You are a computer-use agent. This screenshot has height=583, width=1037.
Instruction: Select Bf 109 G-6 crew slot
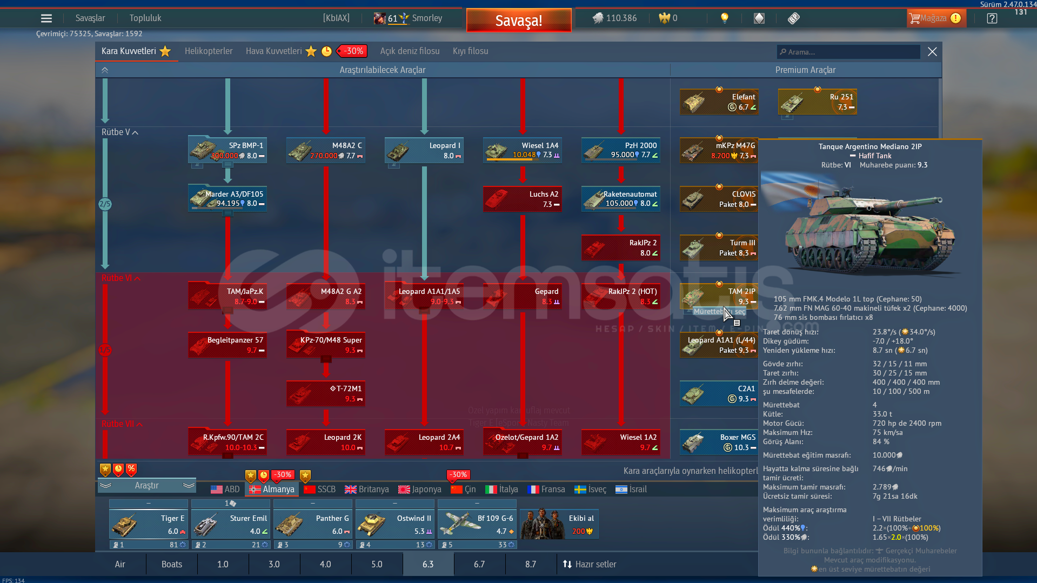pyautogui.click(x=477, y=524)
